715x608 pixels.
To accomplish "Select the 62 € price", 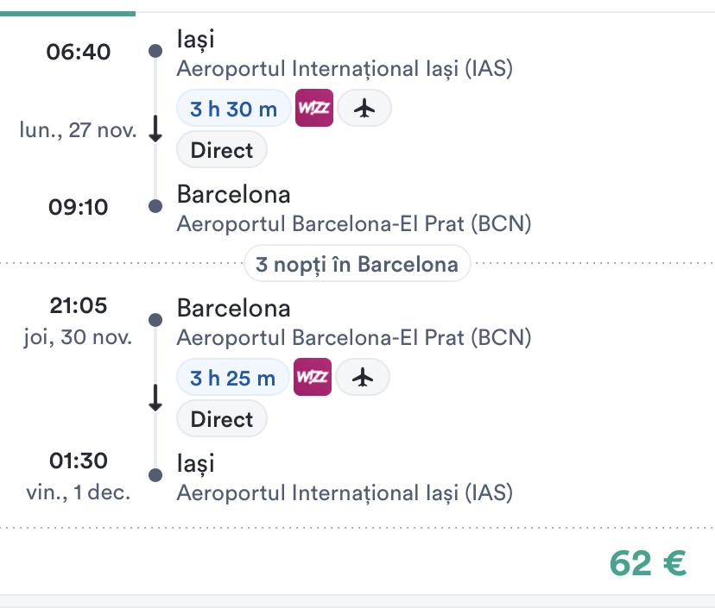I will coord(648,563).
